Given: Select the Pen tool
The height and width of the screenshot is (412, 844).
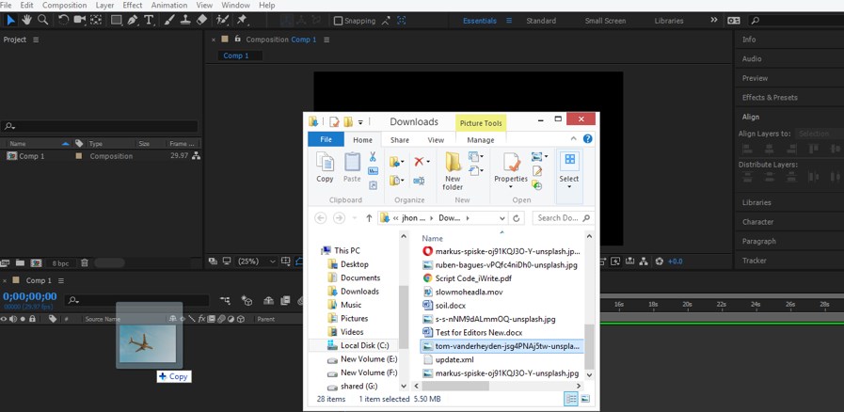Looking at the screenshot, I should pyautogui.click(x=133, y=20).
